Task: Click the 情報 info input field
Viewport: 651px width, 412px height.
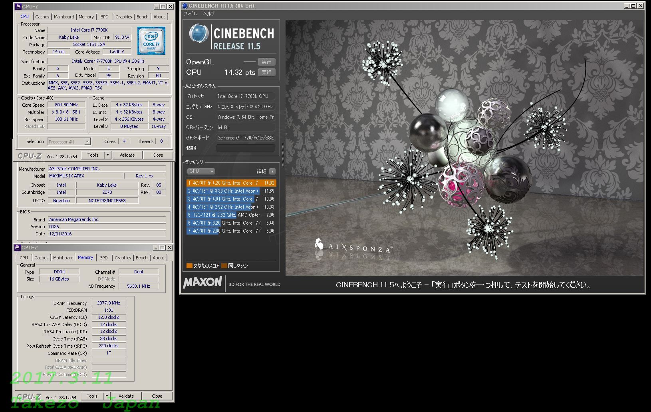Action: tap(246, 148)
